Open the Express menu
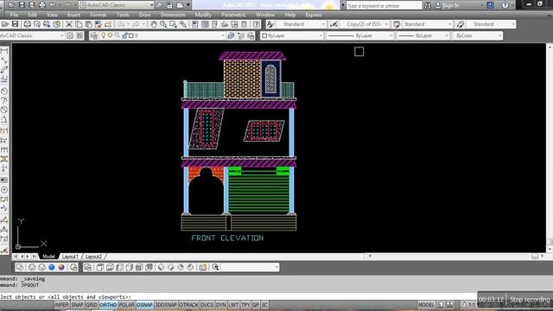Screen dimensions: 553x311 coord(314,15)
